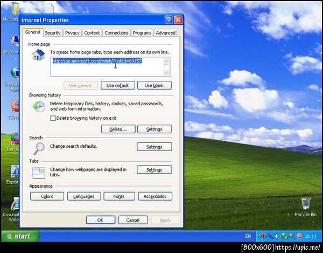
Task: Click the Use default button
Action: (x=117, y=85)
